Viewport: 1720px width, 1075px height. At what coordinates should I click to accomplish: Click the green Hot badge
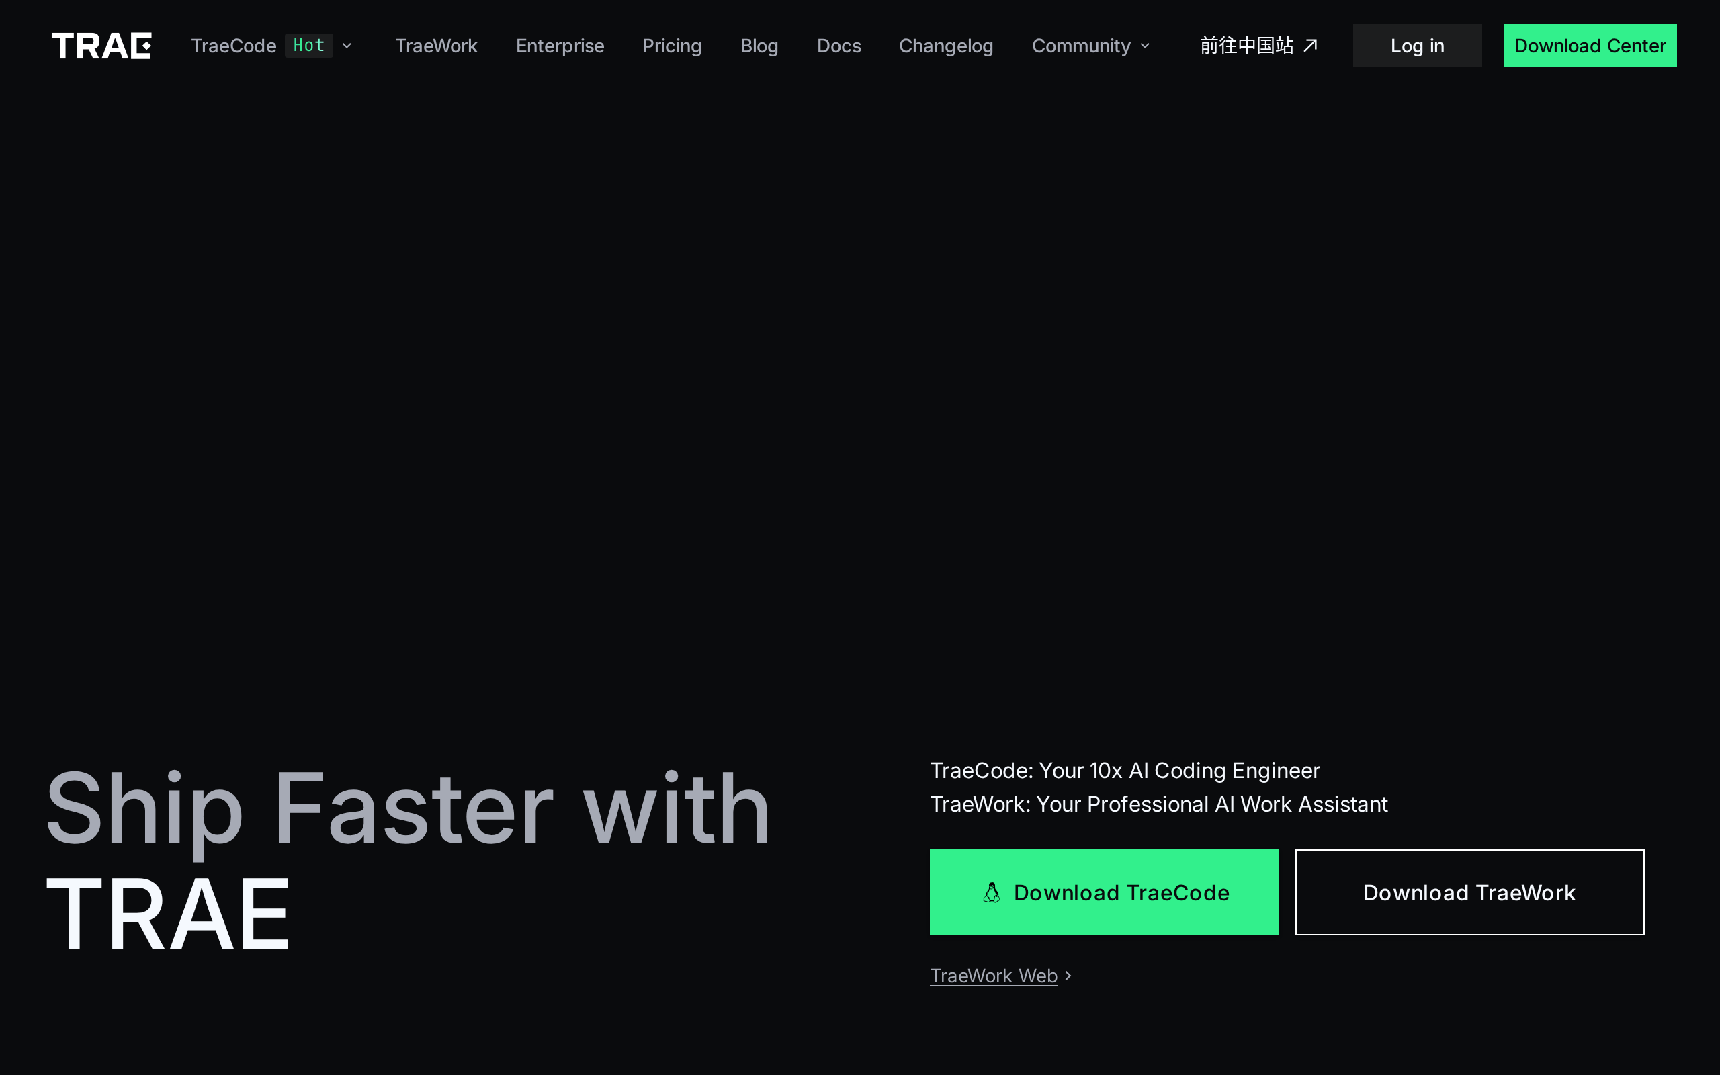point(308,46)
